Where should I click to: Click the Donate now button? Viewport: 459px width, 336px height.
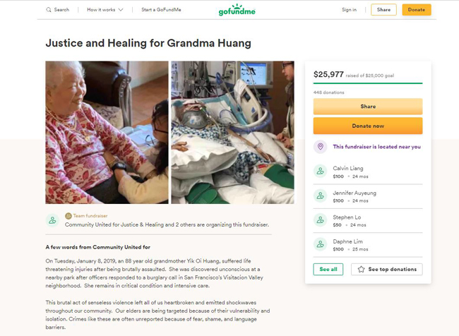368,126
